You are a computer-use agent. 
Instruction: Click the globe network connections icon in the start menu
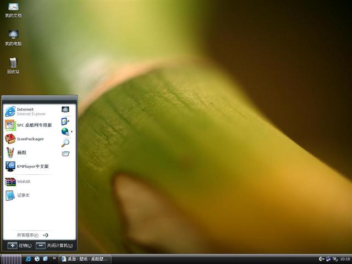pos(65,131)
